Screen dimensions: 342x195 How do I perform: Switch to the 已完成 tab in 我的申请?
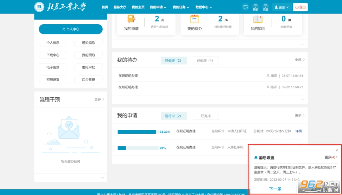tap(206, 116)
